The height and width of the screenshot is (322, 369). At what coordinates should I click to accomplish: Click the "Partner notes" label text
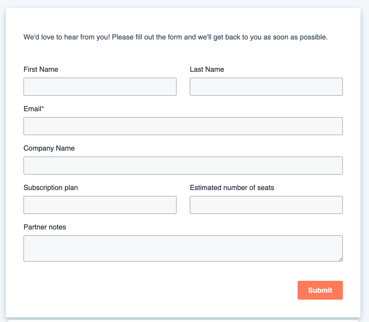[45, 227]
